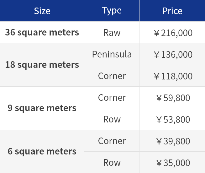Click the ¥53,800 price

tap(173, 120)
